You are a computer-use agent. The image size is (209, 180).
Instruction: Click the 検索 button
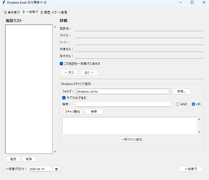tap(94, 112)
